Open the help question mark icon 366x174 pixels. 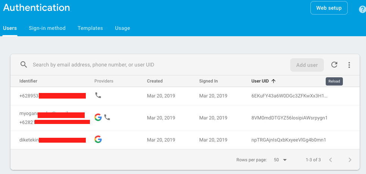click(x=362, y=10)
